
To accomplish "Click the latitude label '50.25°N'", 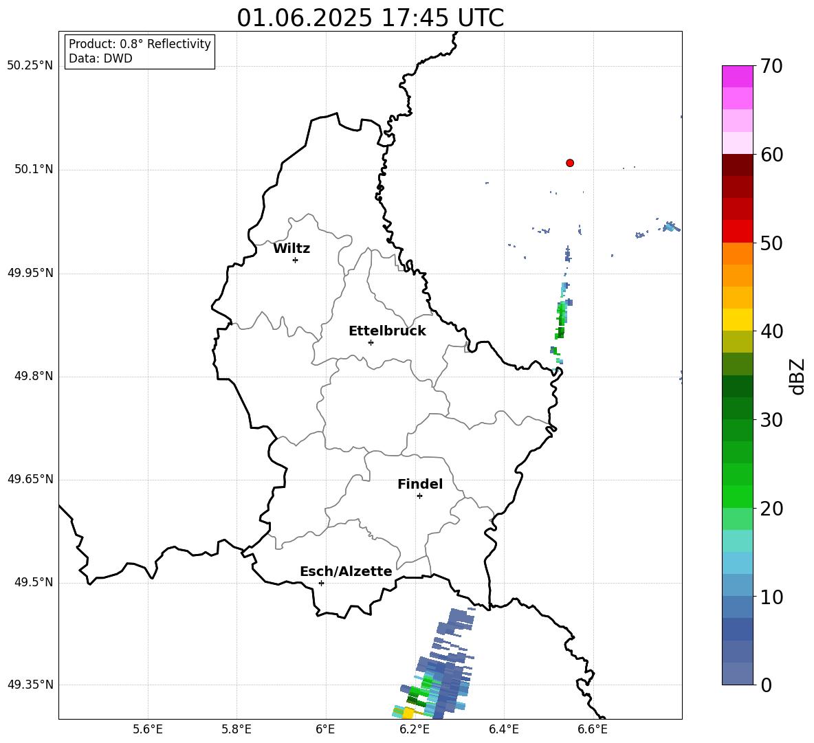I will click(x=30, y=66).
